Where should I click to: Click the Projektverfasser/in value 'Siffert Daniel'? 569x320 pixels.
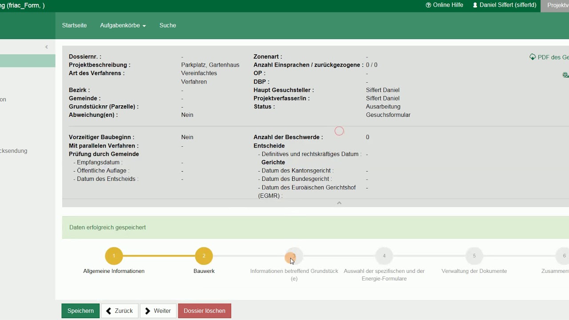click(x=383, y=98)
